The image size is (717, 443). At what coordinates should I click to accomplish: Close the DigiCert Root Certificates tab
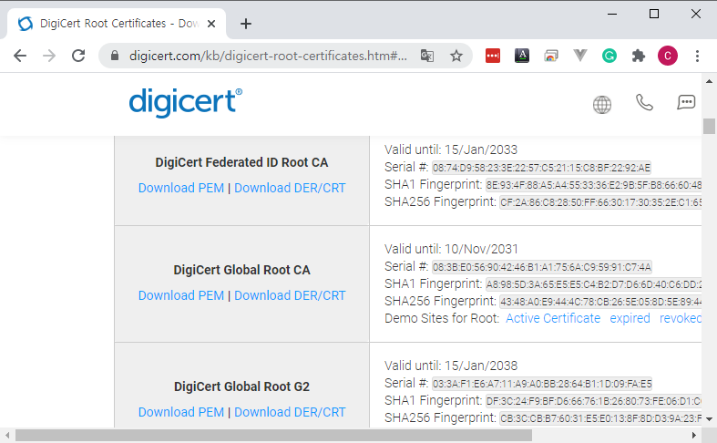tap(211, 24)
